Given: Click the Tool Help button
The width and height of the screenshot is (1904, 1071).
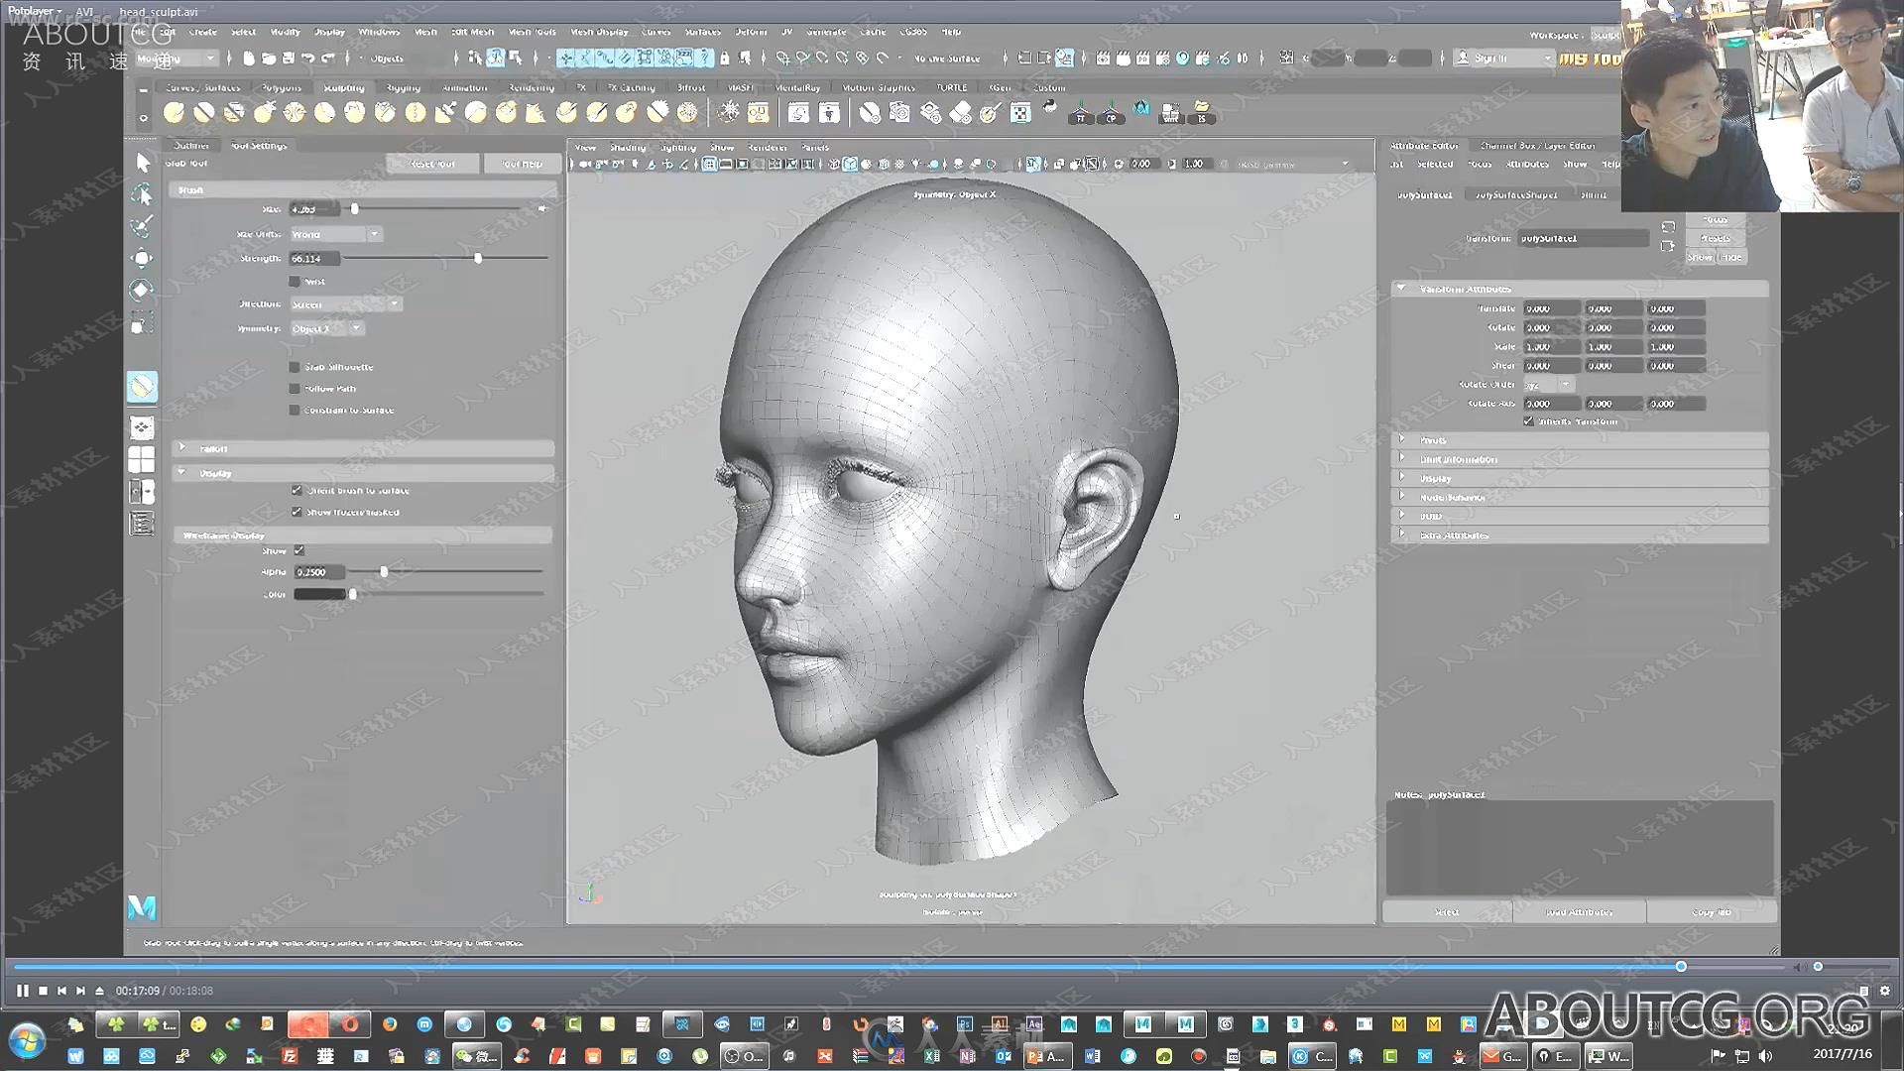Looking at the screenshot, I should (x=522, y=164).
